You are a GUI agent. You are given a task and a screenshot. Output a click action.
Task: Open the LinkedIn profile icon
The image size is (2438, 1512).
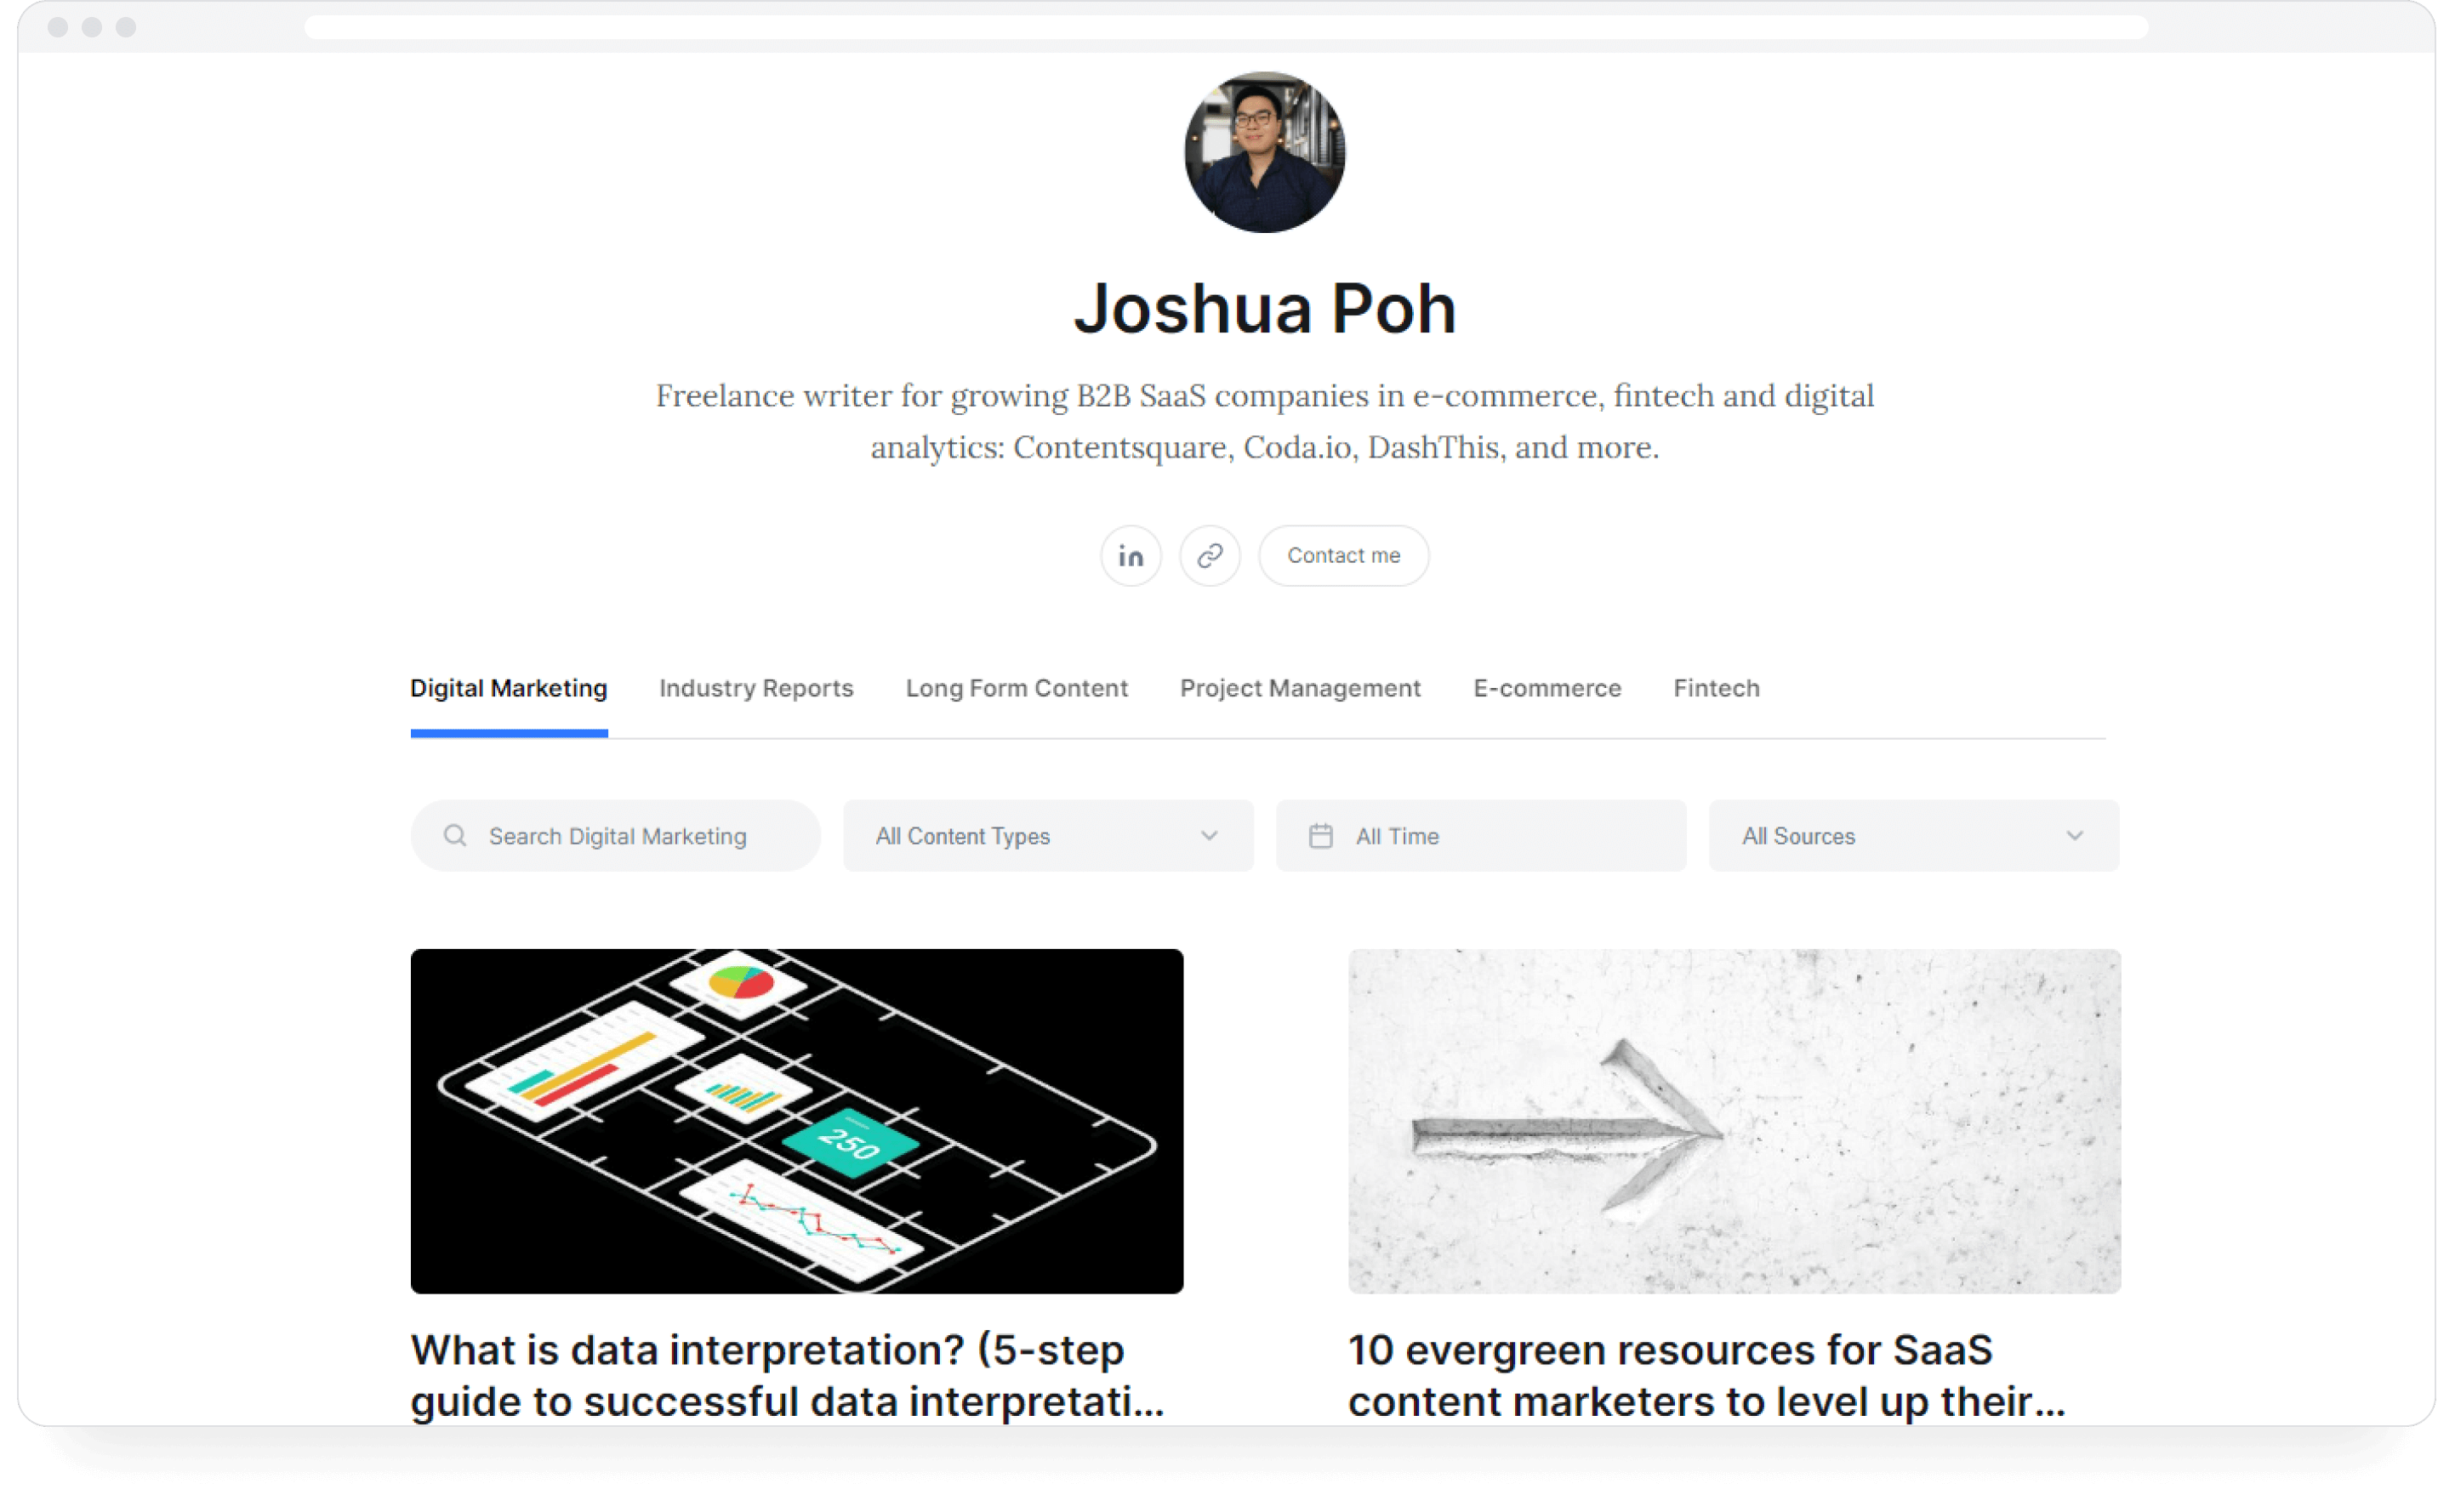coord(1130,556)
